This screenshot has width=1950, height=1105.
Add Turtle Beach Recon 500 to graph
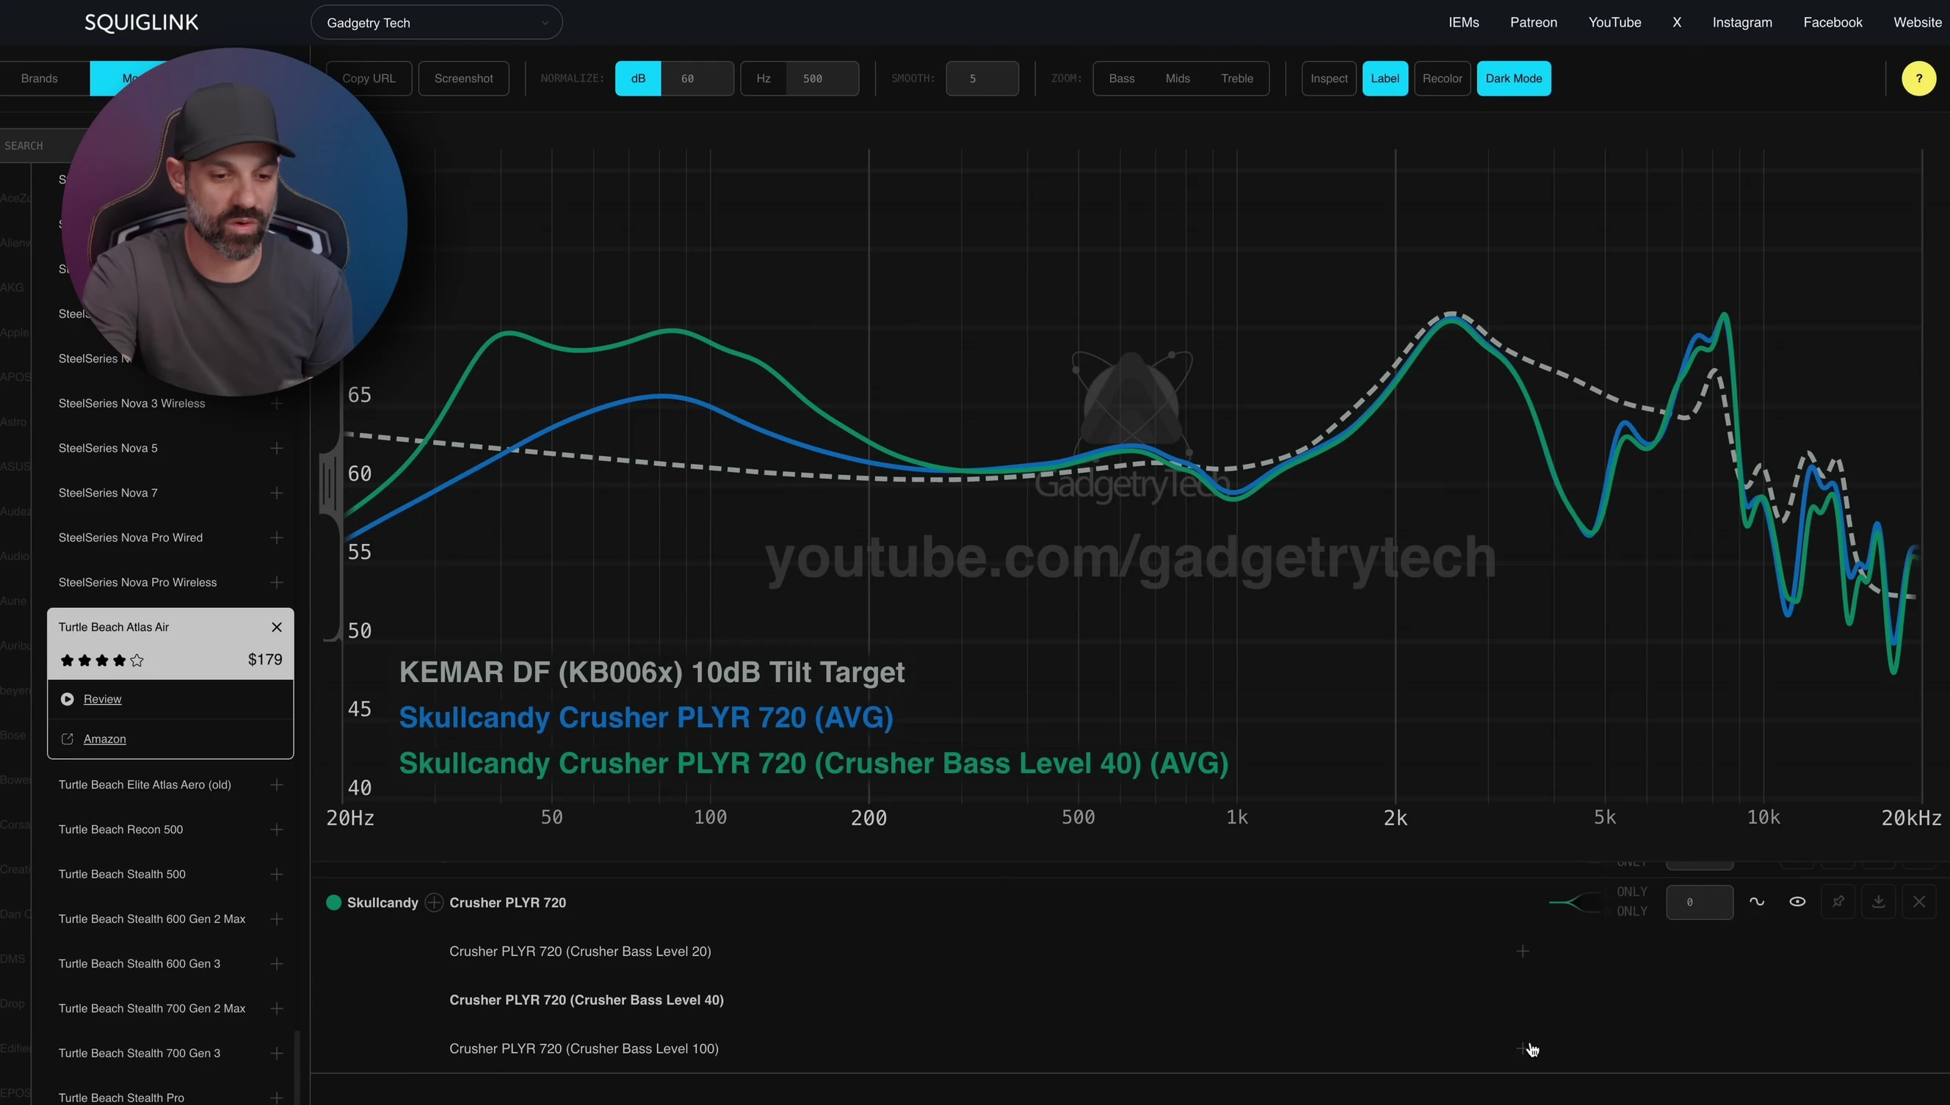point(276,830)
